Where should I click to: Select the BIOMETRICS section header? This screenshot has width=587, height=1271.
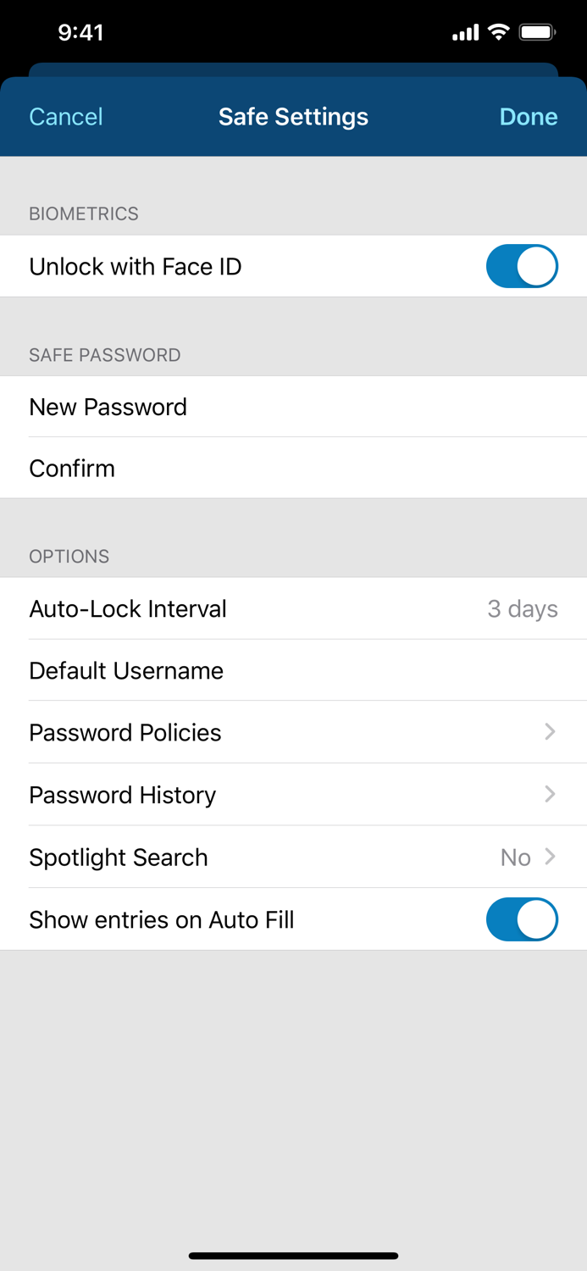(x=84, y=214)
